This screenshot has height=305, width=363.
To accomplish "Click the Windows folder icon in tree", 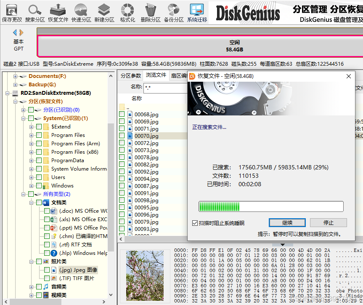I will point(46,185).
